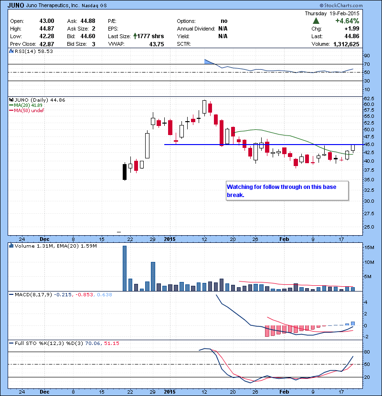
Task: Click 17 on the date axis below the stochastic panel
Action: click(x=341, y=392)
